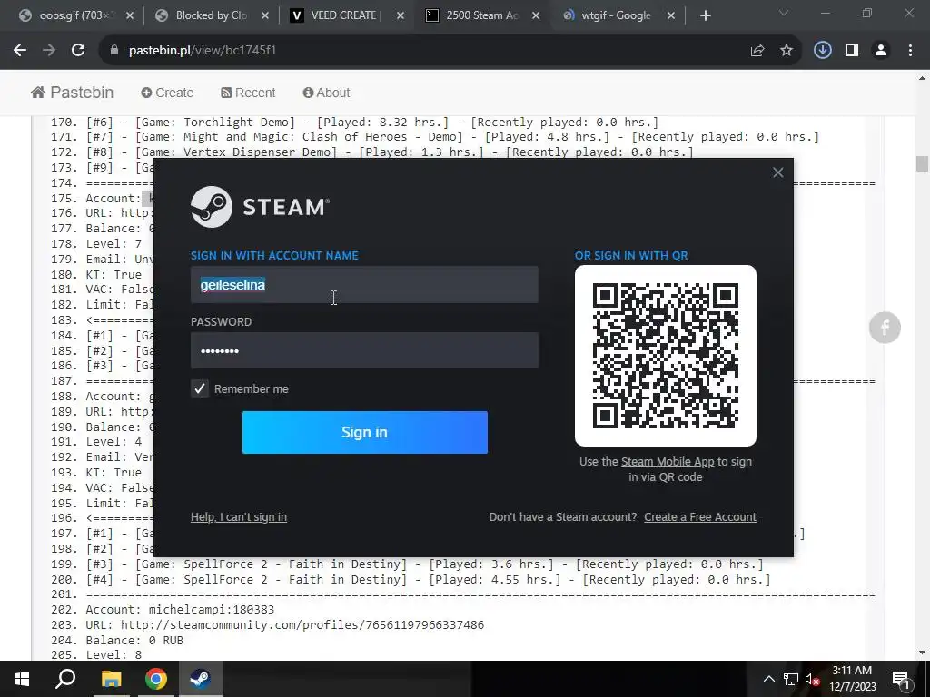This screenshot has height=697, width=930.
Task: Click the page vertical scrollbar thumb
Action: pyautogui.click(x=922, y=163)
